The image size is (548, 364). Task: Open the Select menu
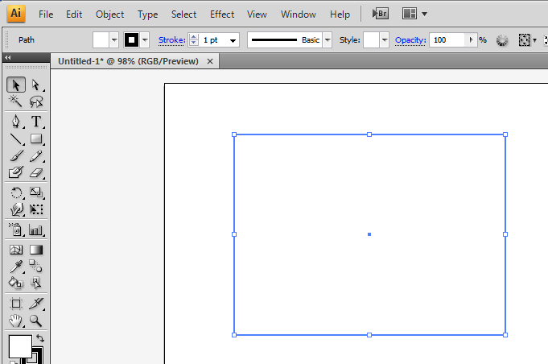[x=183, y=14]
